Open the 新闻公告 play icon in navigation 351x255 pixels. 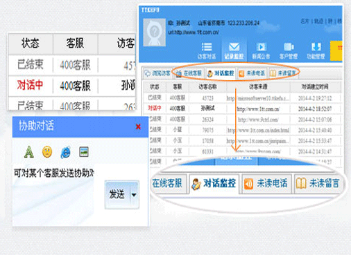pyautogui.click(x=261, y=47)
